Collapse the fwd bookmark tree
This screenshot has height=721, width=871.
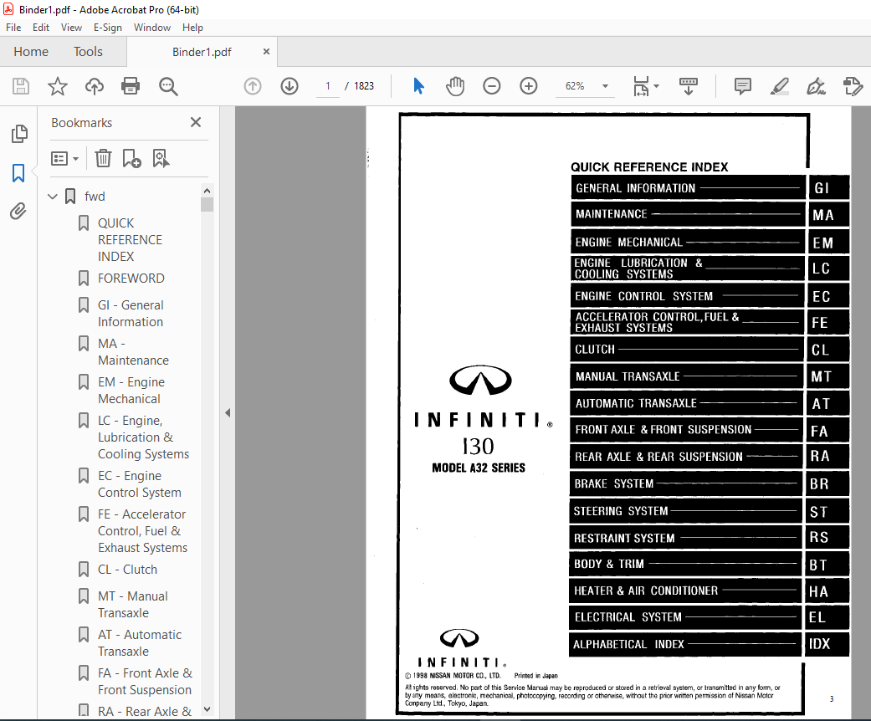[x=53, y=196]
